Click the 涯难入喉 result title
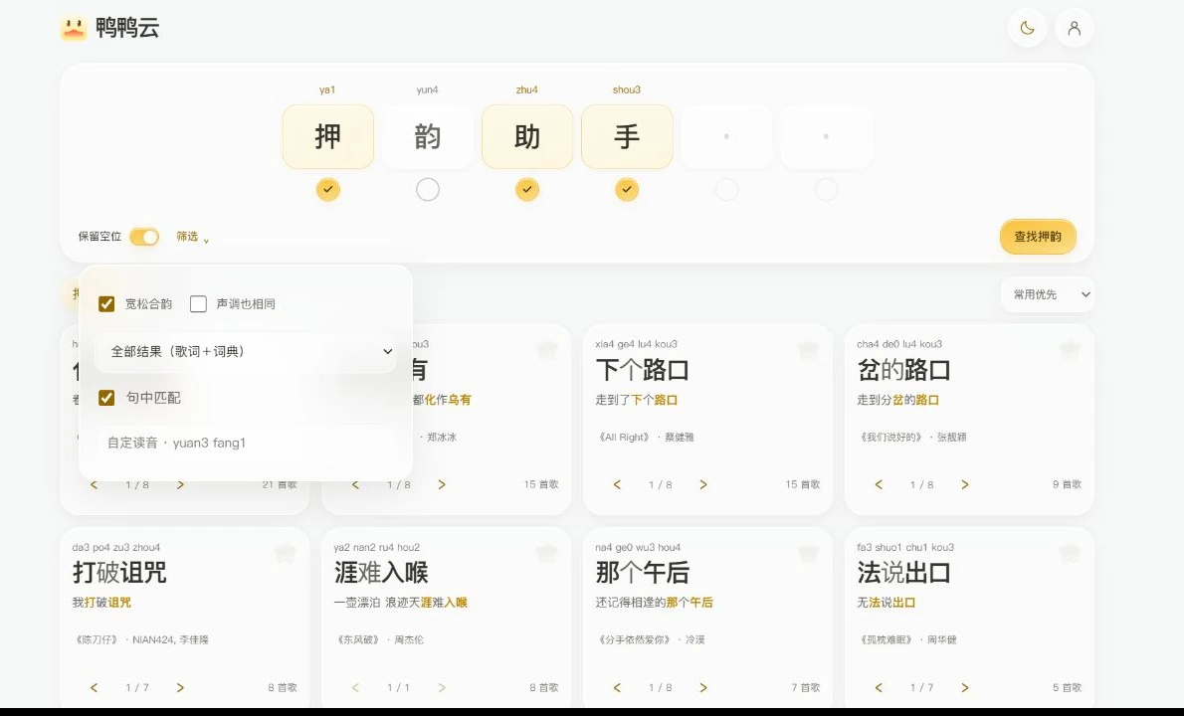Viewport: 1184px width, 716px height. pyautogui.click(x=380, y=573)
